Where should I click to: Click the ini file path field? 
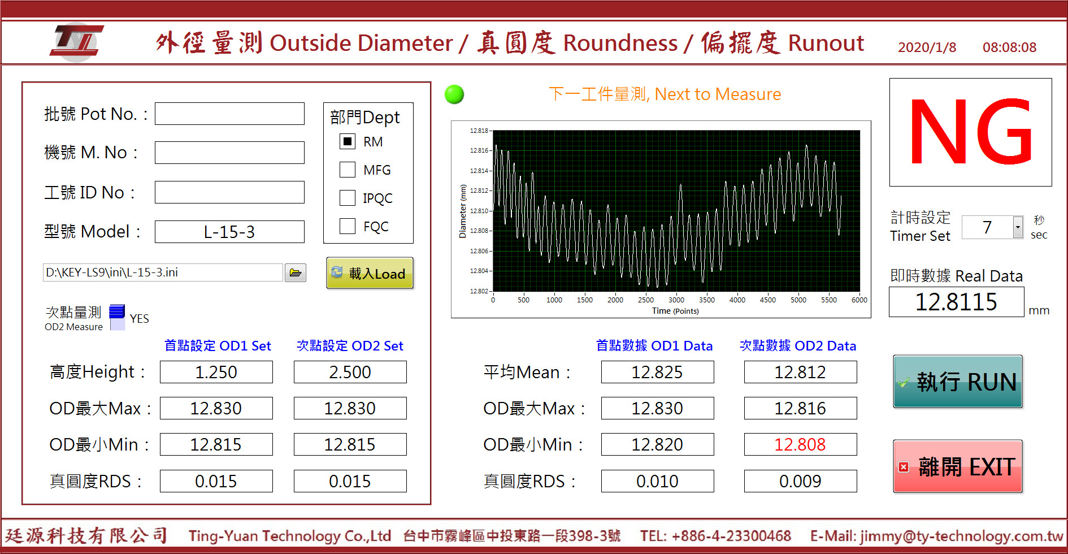point(163,272)
